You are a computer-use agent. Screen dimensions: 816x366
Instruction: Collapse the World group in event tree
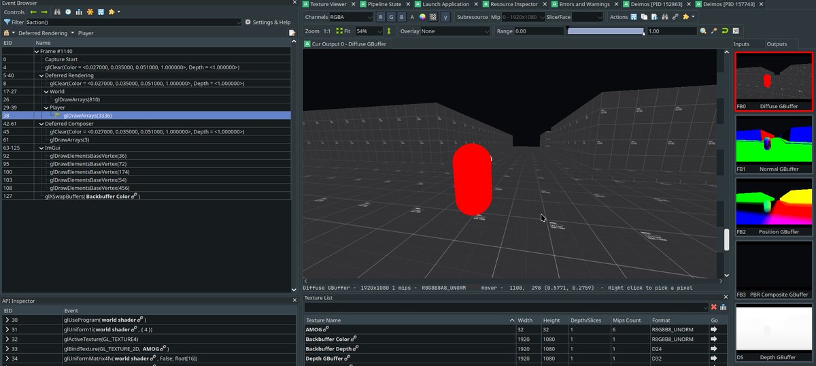pos(46,91)
